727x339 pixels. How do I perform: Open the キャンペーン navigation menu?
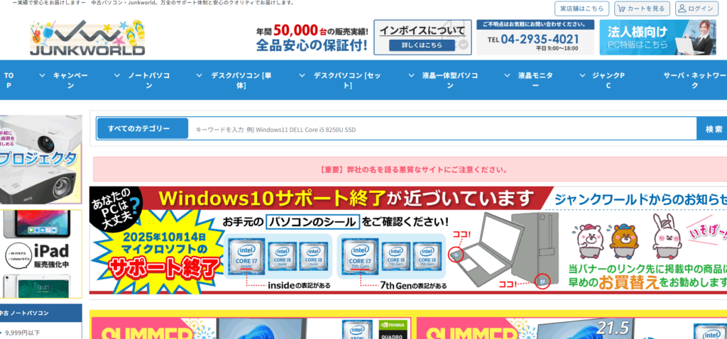click(70, 80)
